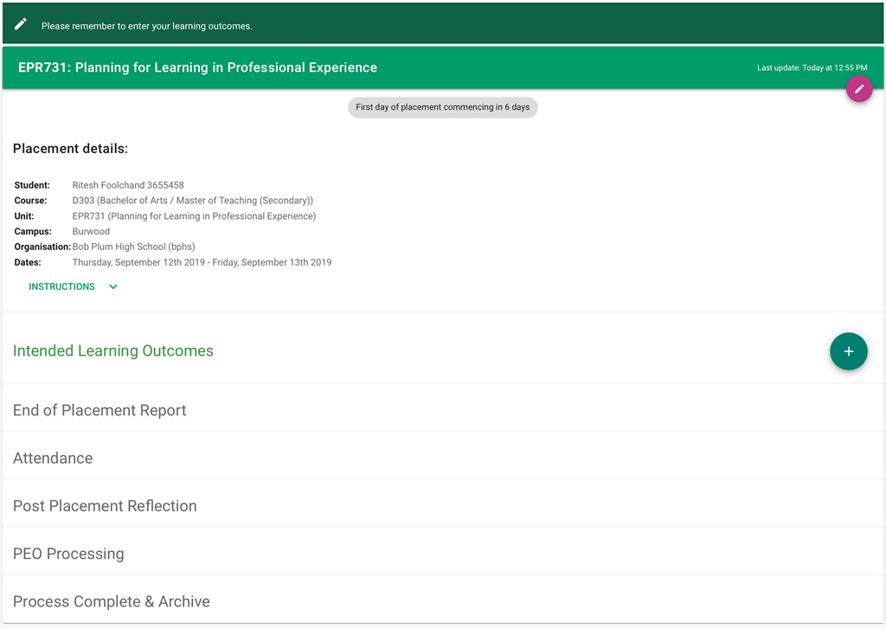Click the 'Last update: Today at 12:55 PM' text
The image size is (886, 629).
click(812, 67)
